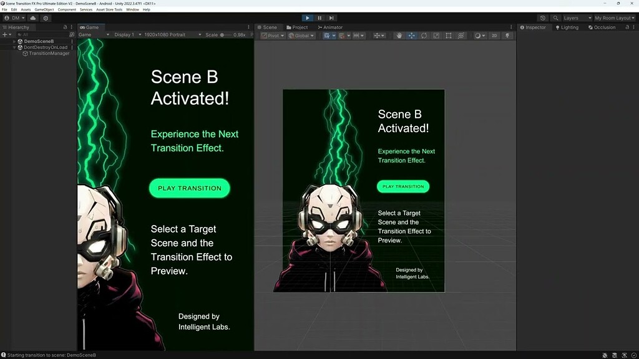Screen dimensions: 639x359
Task: Click the PLAY TRANSITION button
Action: coord(189,188)
